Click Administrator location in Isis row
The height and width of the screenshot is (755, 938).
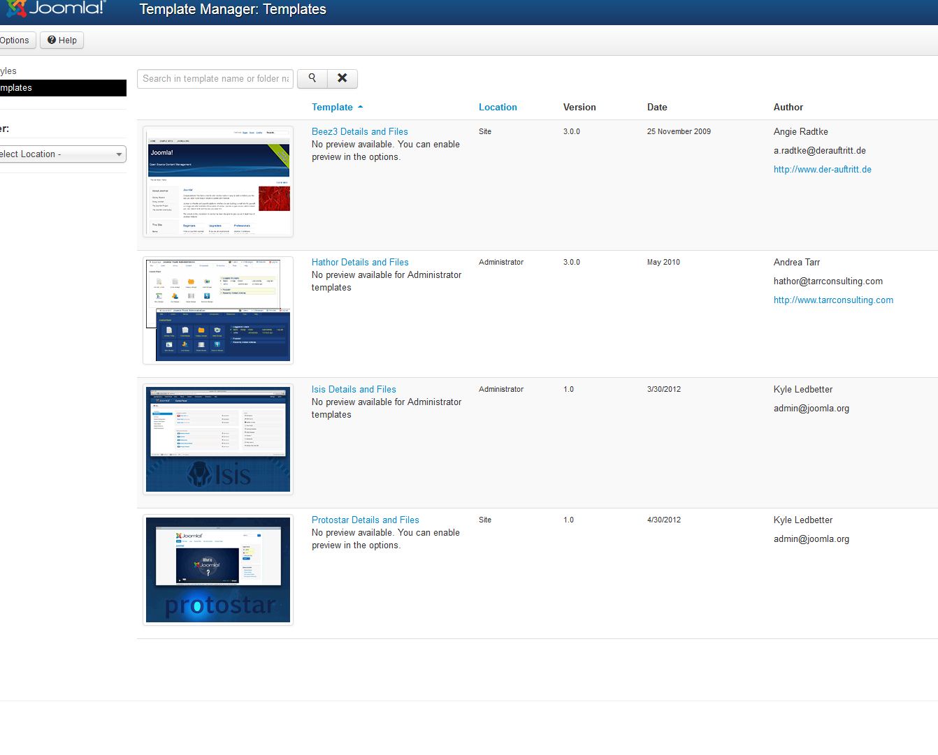tap(501, 389)
